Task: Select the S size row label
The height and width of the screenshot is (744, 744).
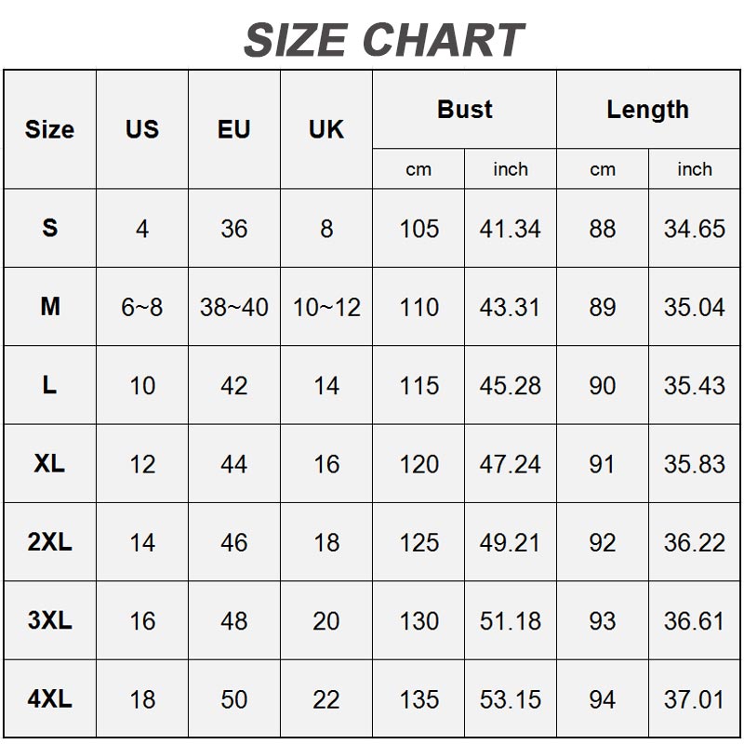Action: [49, 228]
